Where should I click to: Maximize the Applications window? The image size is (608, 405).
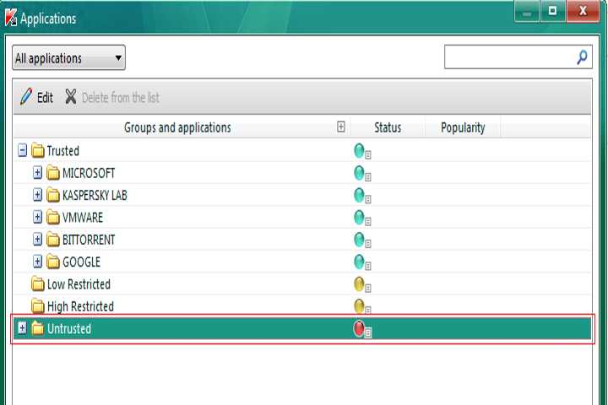552,11
